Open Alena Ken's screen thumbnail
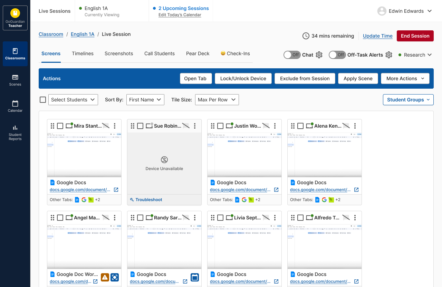The image size is (442, 287). (x=325, y=155)
